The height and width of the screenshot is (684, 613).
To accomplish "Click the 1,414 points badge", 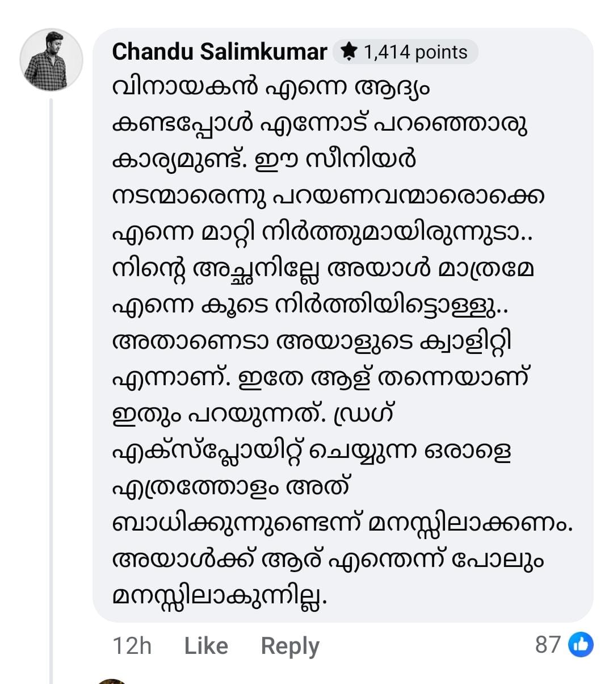I will (406, 52).
